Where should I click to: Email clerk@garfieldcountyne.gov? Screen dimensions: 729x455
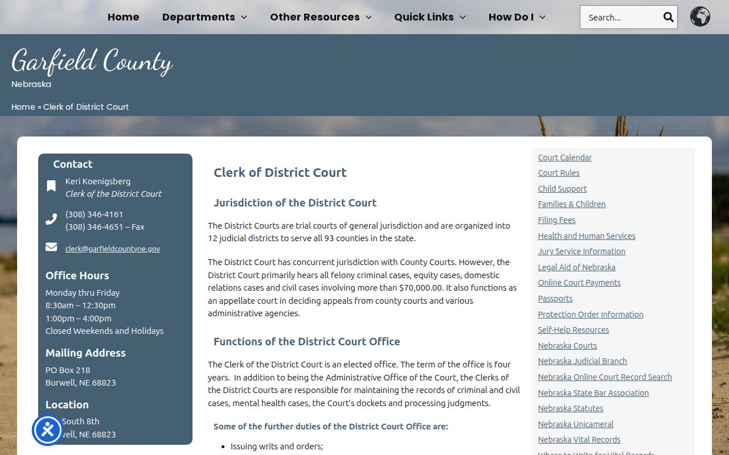tap(113, 249)
